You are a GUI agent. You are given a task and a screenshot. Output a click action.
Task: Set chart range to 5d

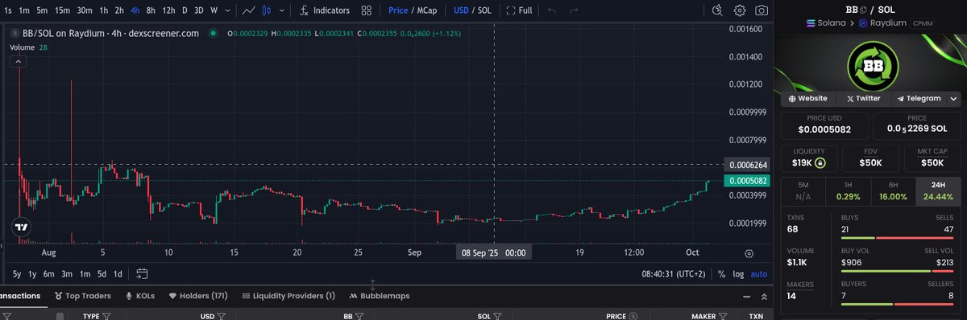(x=102, y=273)
